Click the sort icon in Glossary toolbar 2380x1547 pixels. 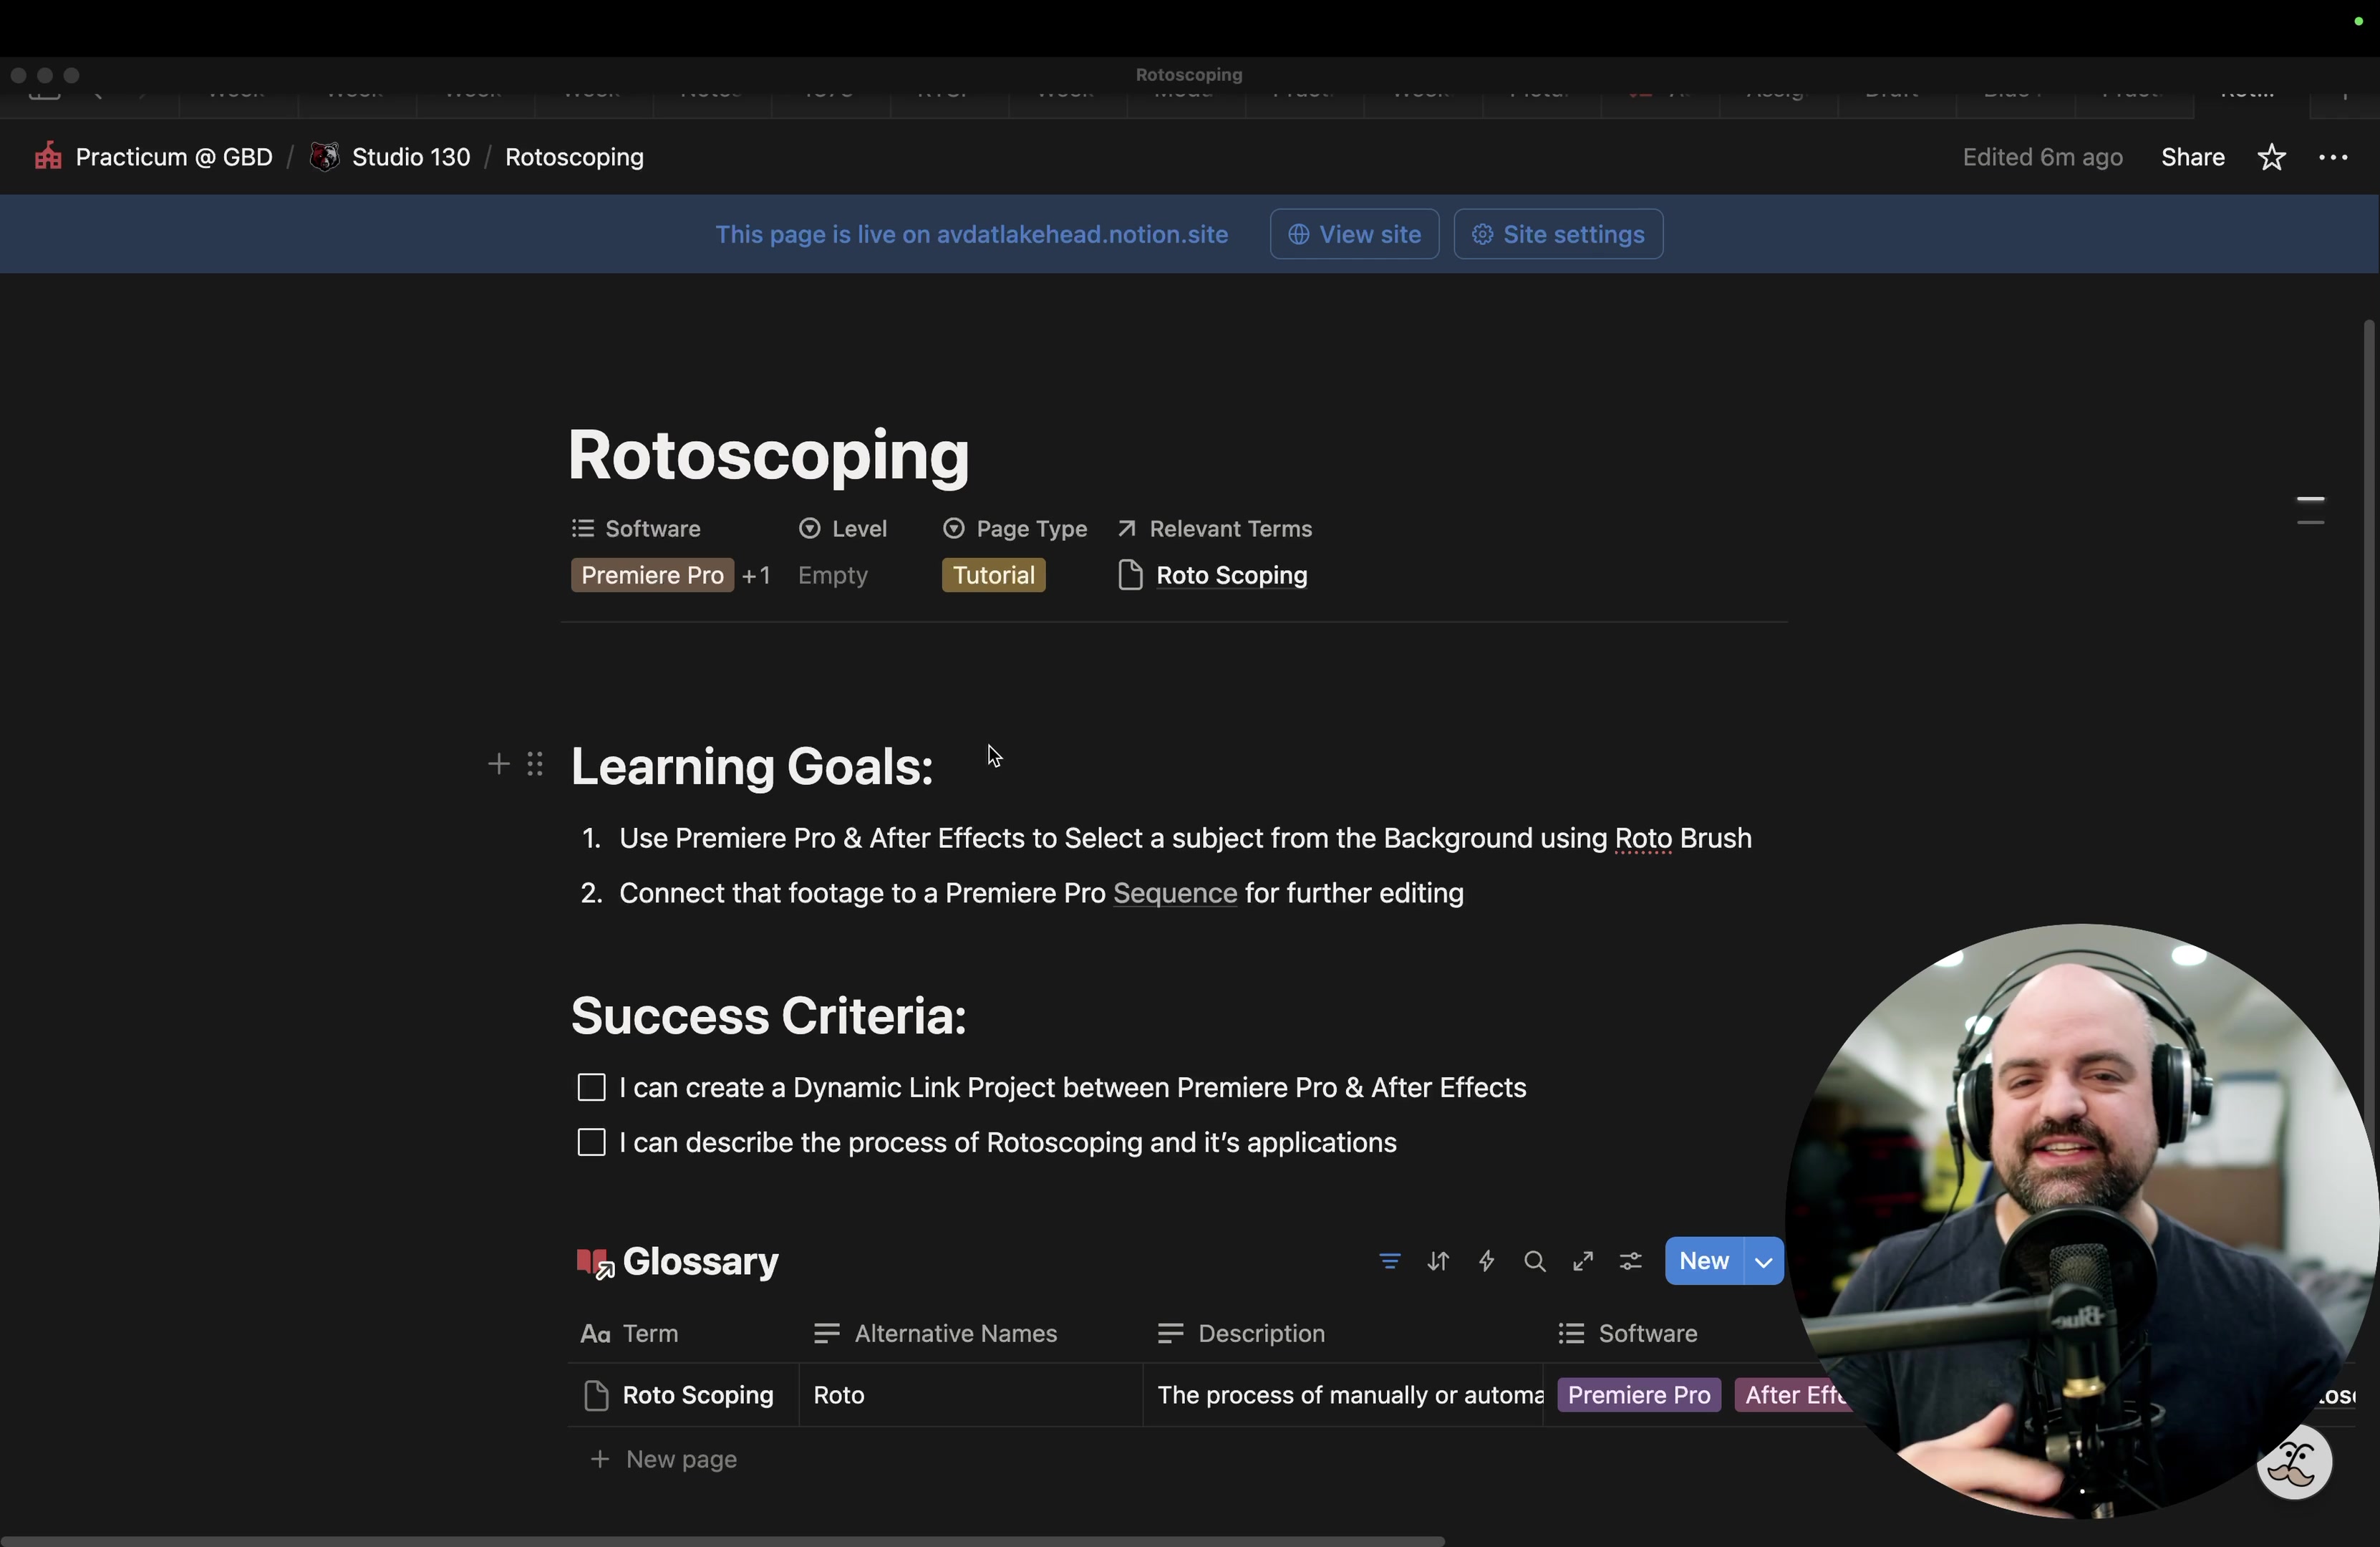point(1438,1261)
